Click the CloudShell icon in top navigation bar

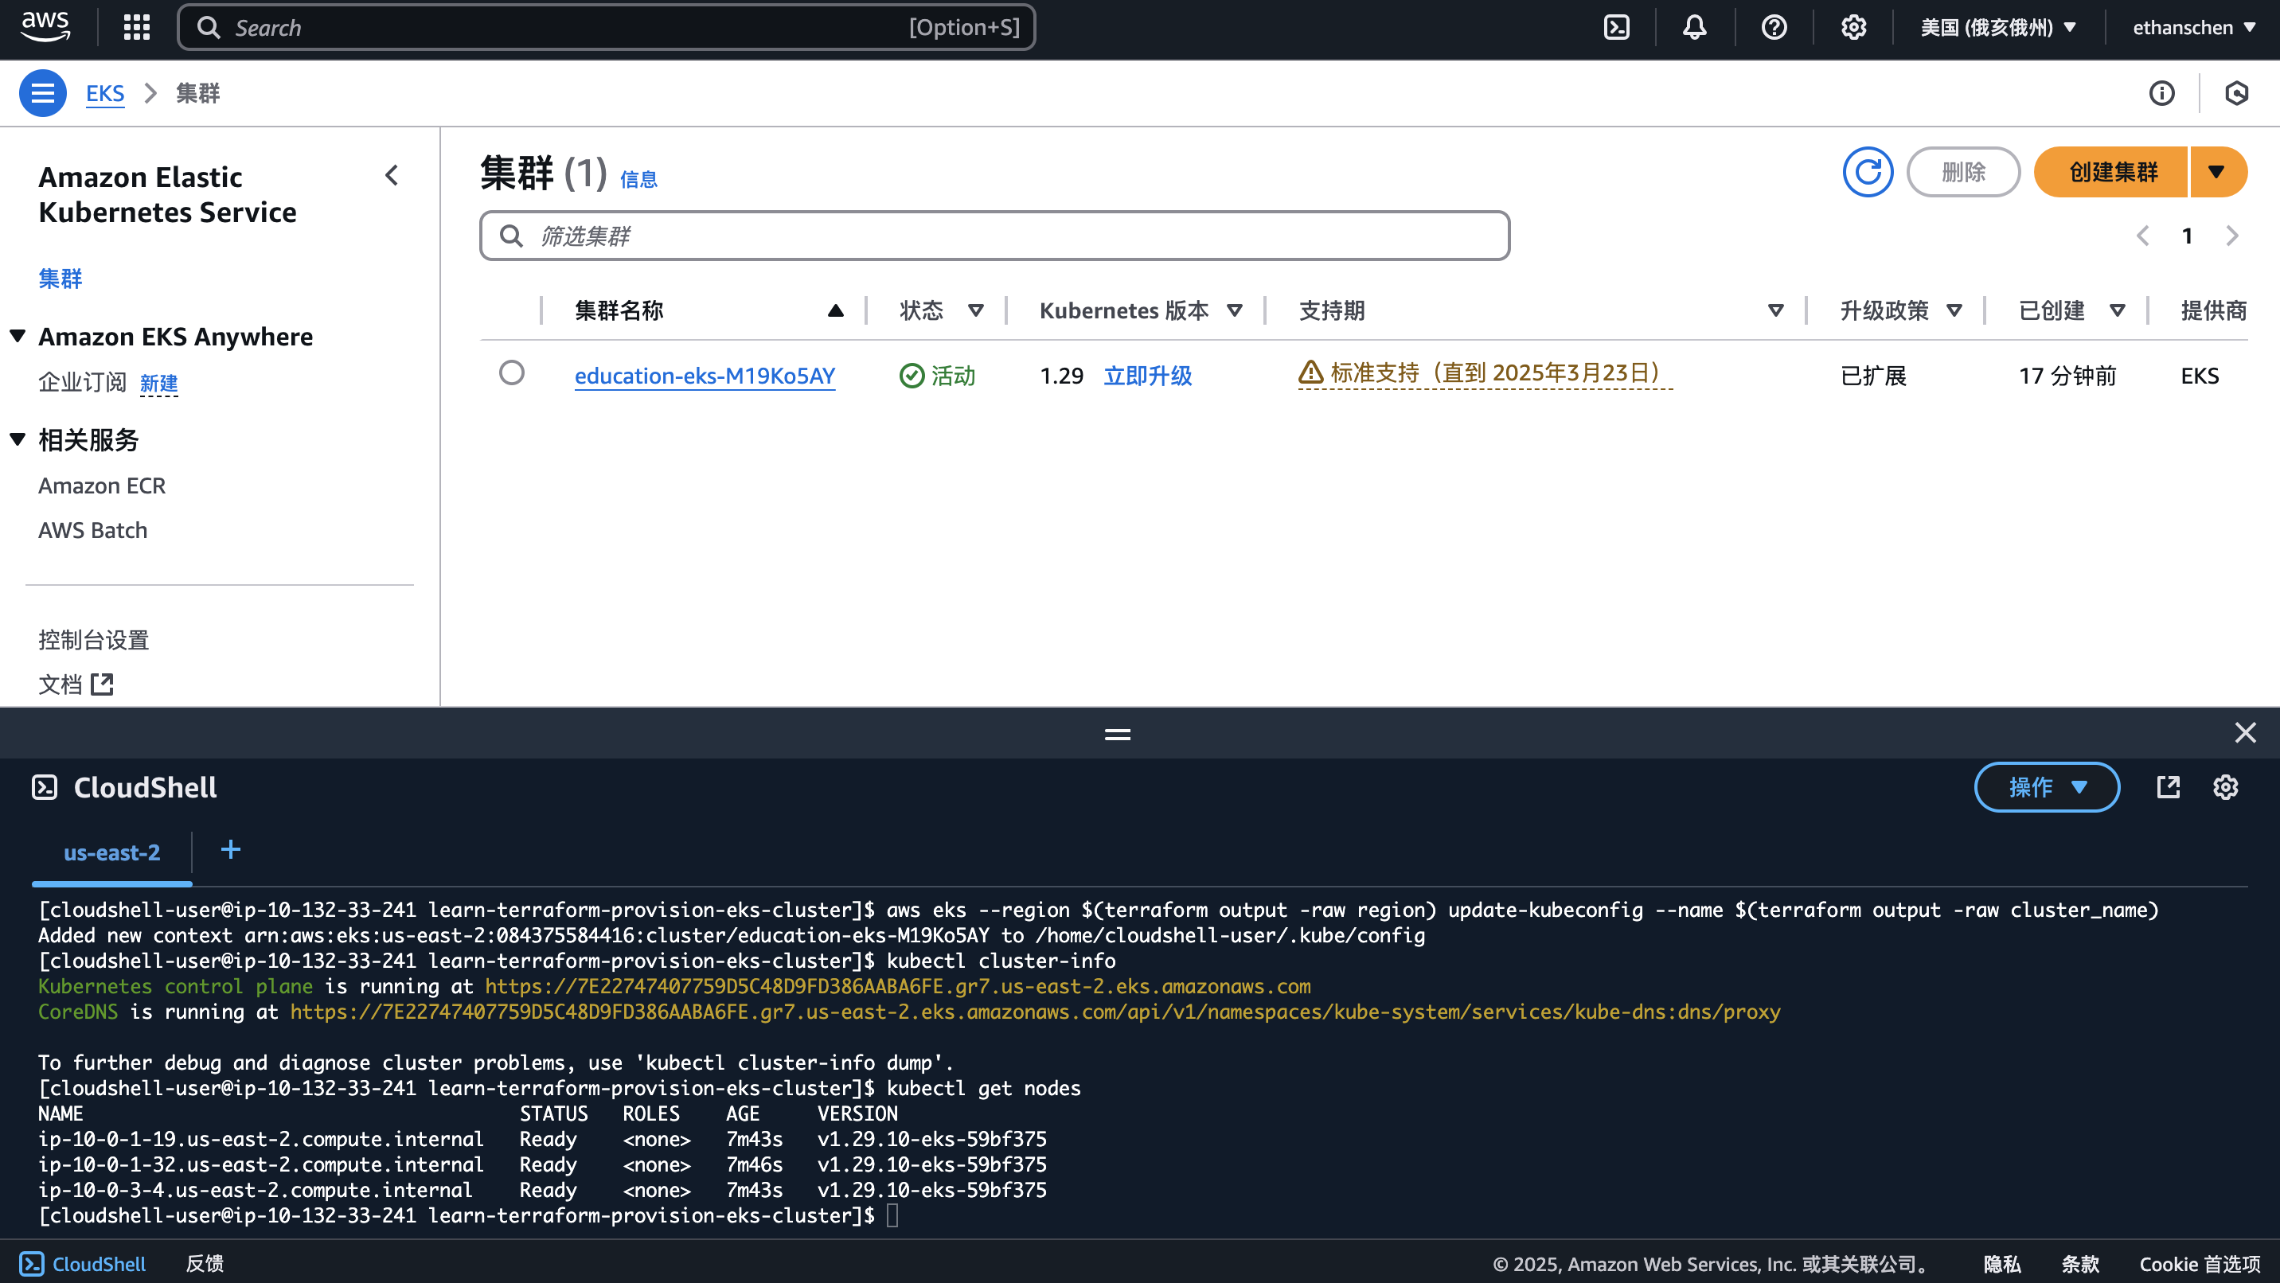point(1616,27)
